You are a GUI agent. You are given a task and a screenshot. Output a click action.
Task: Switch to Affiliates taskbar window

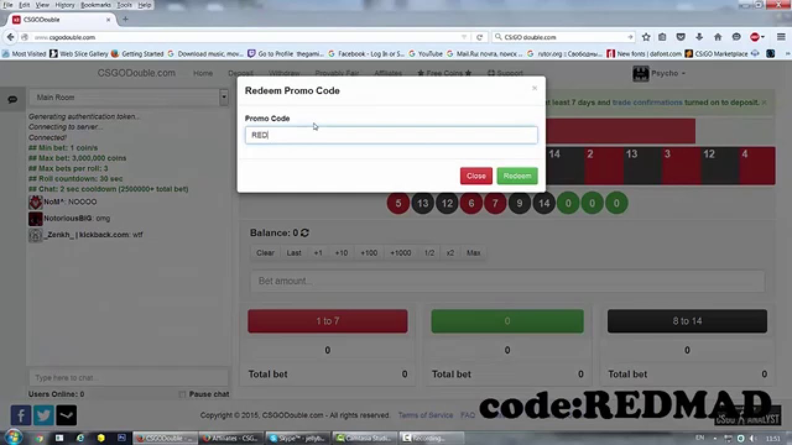[231, 438]
